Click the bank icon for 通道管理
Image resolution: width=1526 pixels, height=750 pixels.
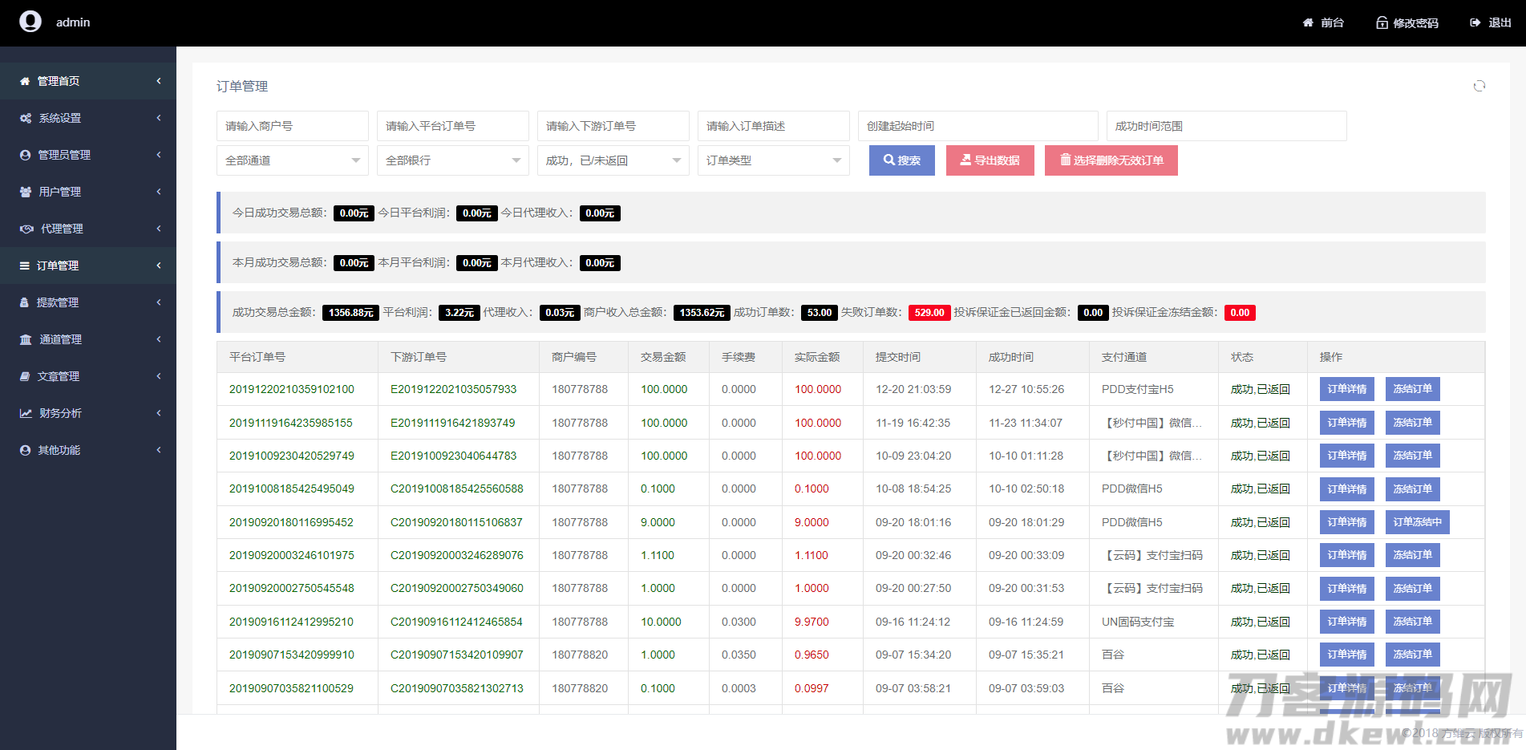coord(26,339)
